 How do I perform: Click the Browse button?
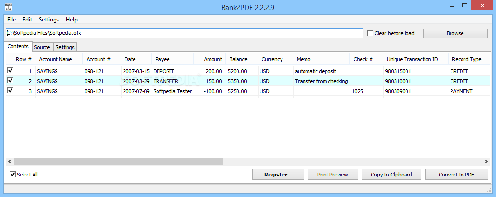tap(455, 33)
